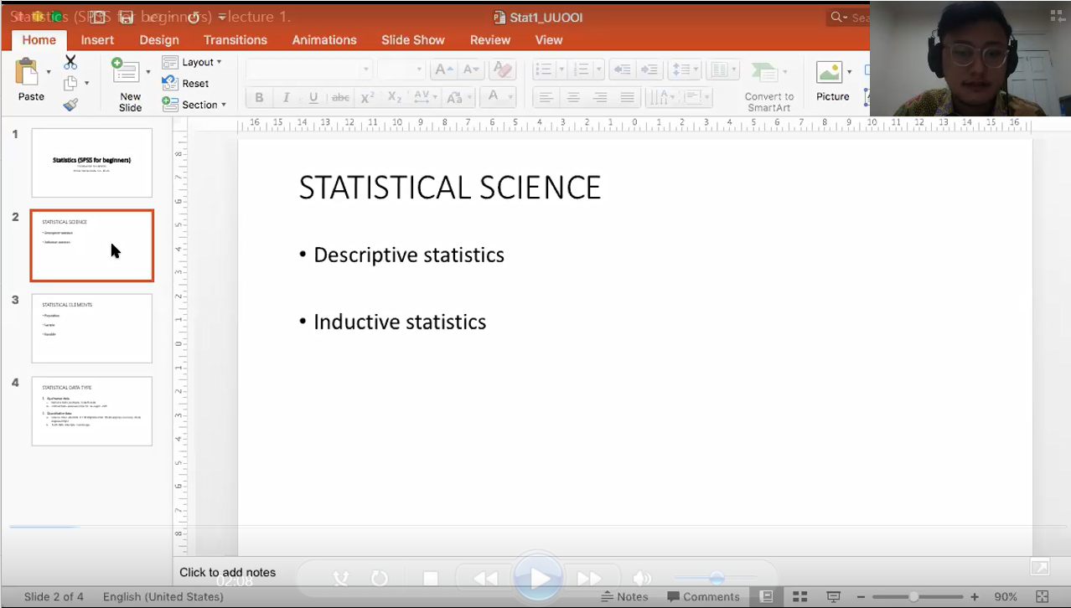Open the Section dropdown

point(194,105)
